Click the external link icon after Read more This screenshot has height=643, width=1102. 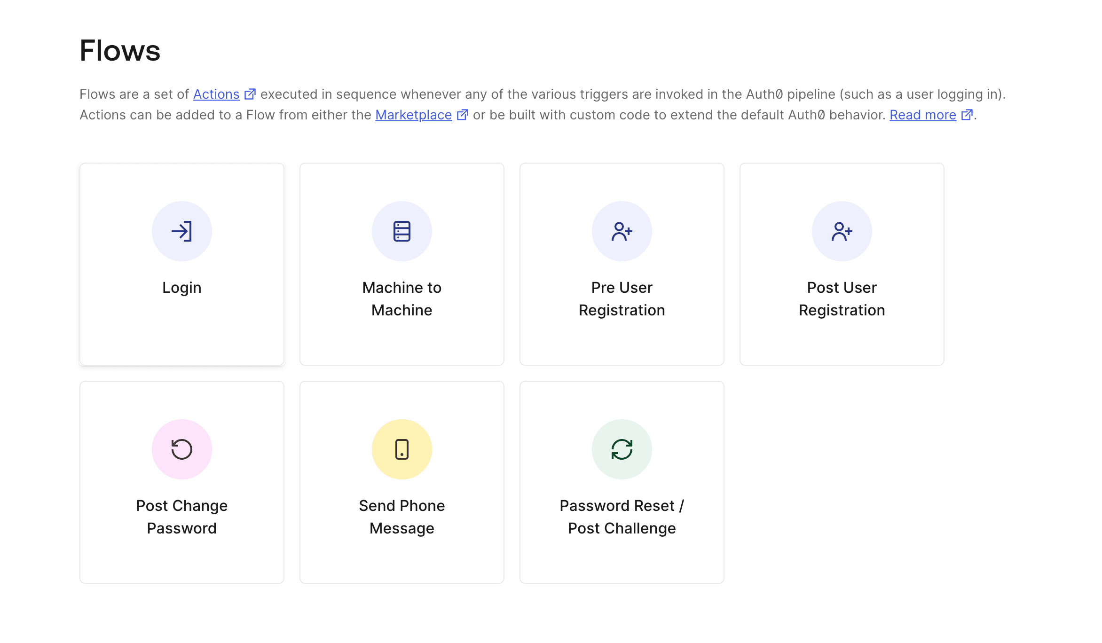[967, 114]
